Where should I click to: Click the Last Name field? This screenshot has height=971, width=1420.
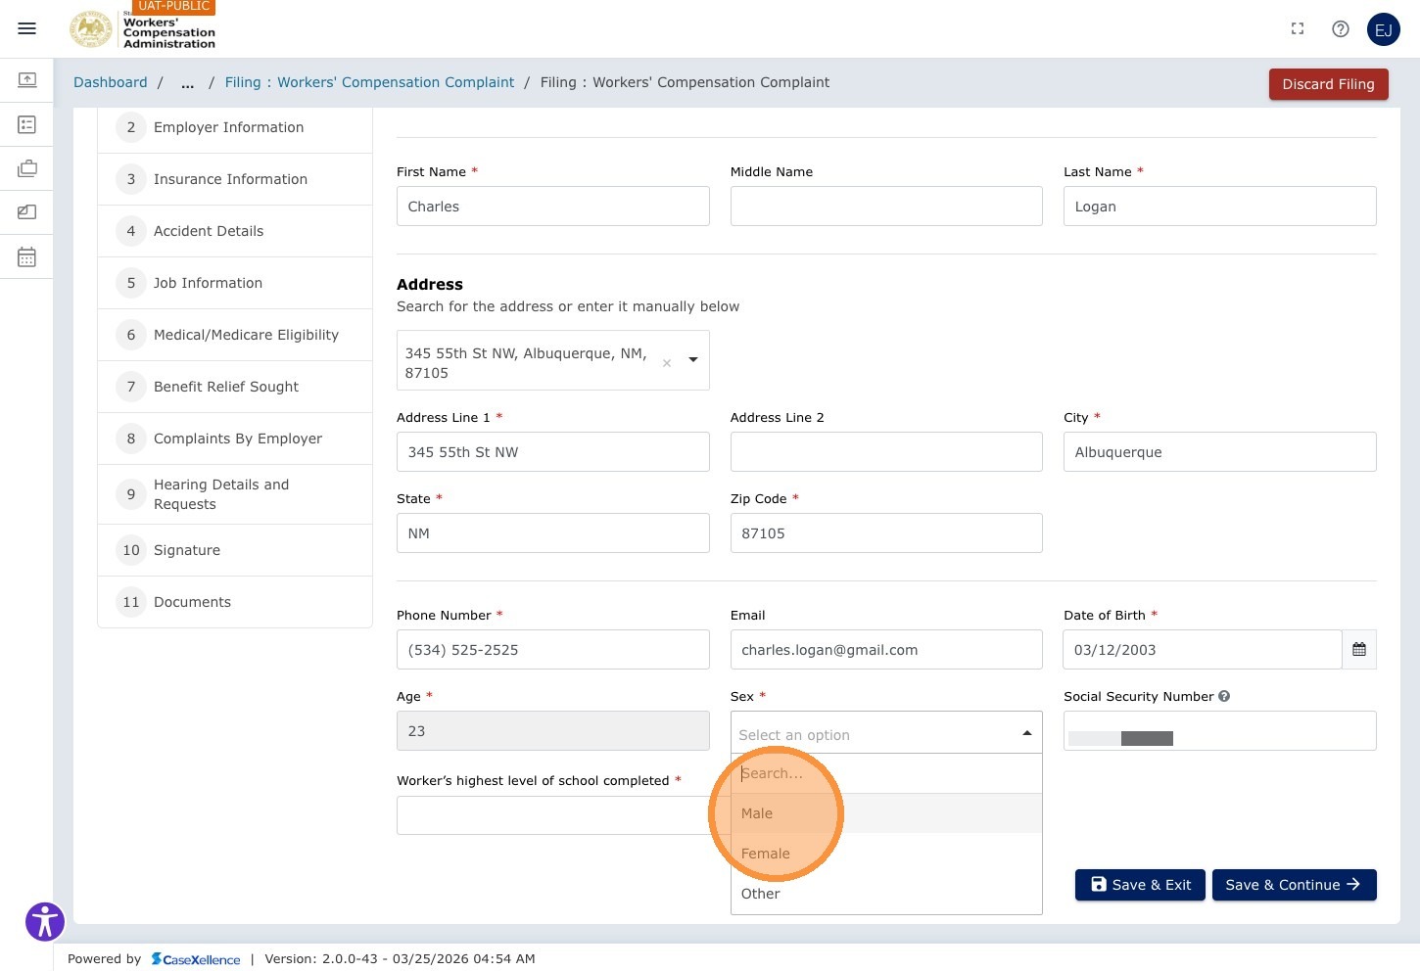coord(1219,207)
